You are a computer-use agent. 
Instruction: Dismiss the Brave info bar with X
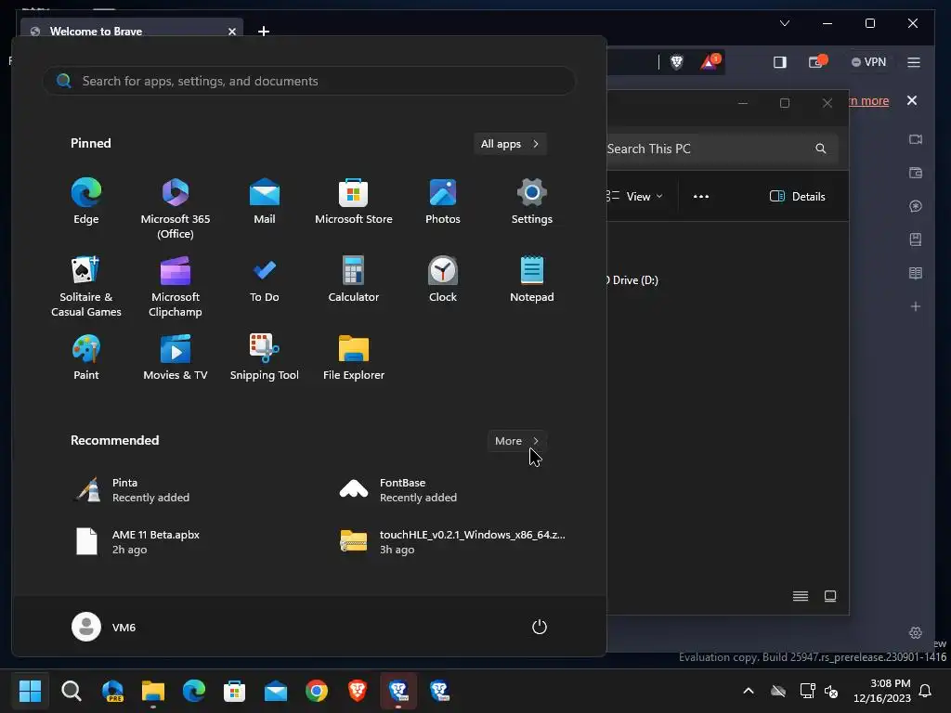click(x=912, y=100)
